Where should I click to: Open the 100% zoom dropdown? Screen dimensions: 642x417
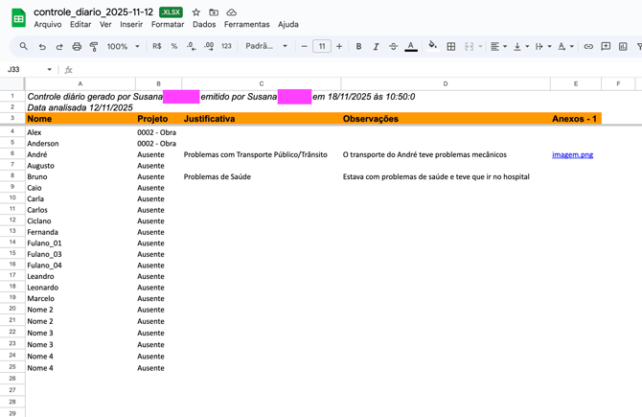(x=123, y=46)
